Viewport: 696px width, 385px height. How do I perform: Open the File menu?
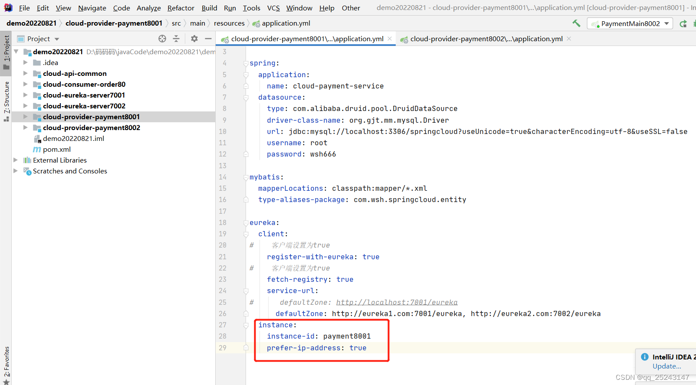click(24, 8)
